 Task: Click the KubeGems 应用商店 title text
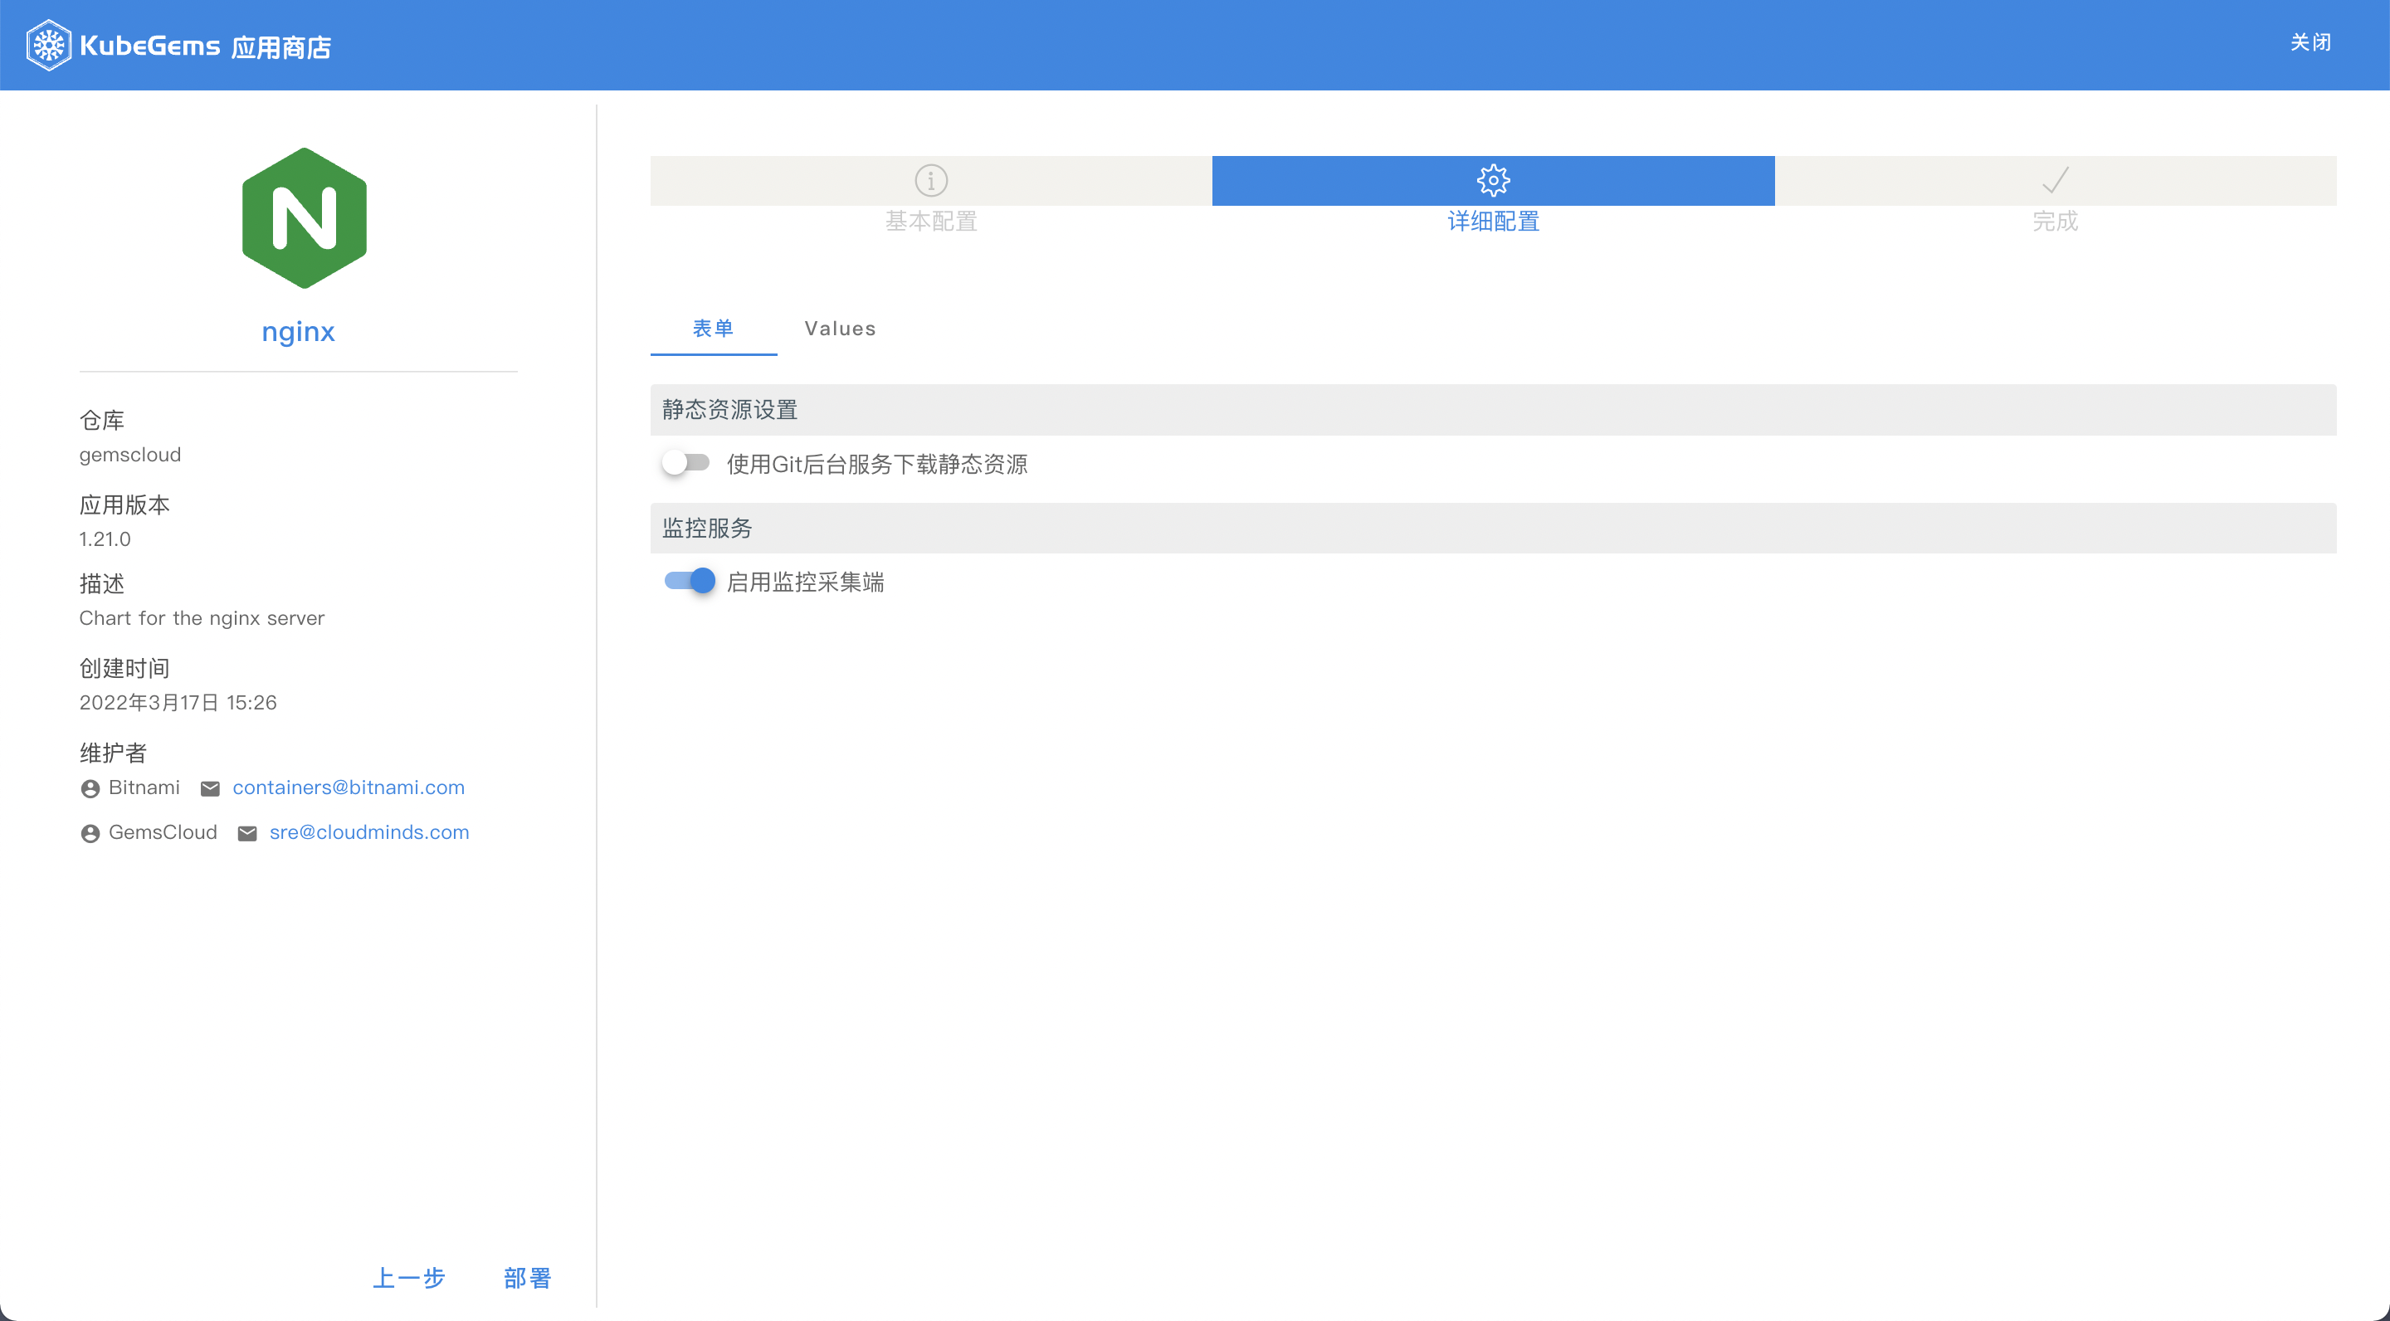(206, 46)
